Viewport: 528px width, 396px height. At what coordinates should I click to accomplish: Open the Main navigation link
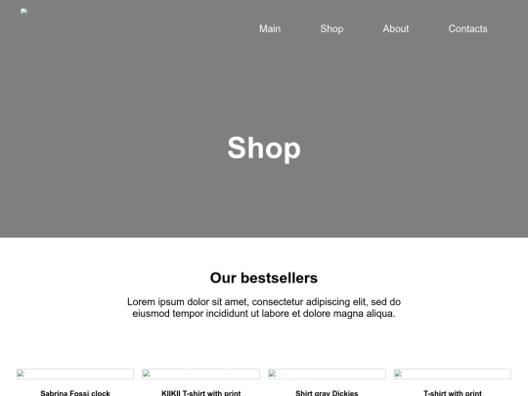[x=270, y=29]
